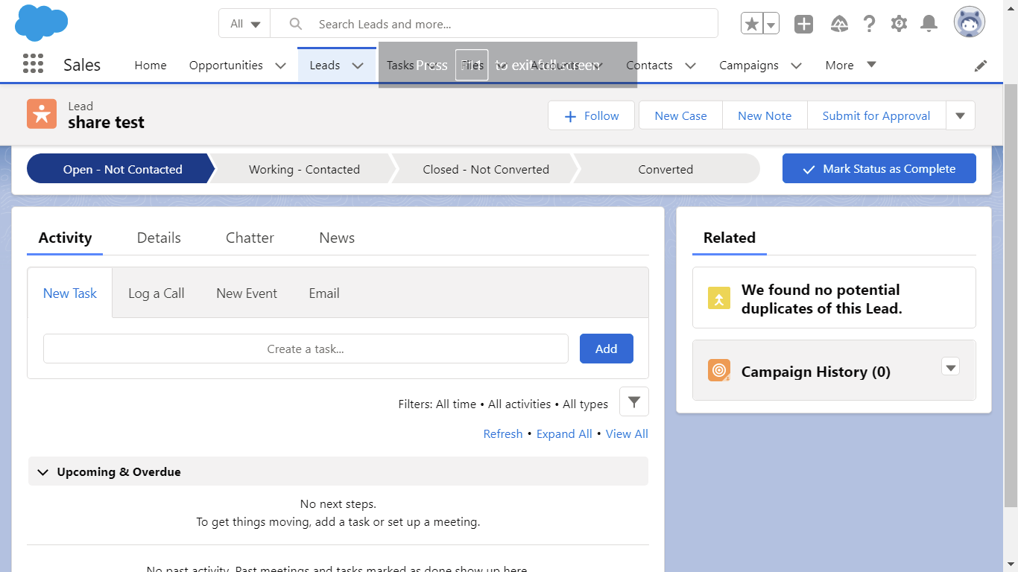Expand the More navigation menu
1018x572 pixels.
[x=850, y=65]
